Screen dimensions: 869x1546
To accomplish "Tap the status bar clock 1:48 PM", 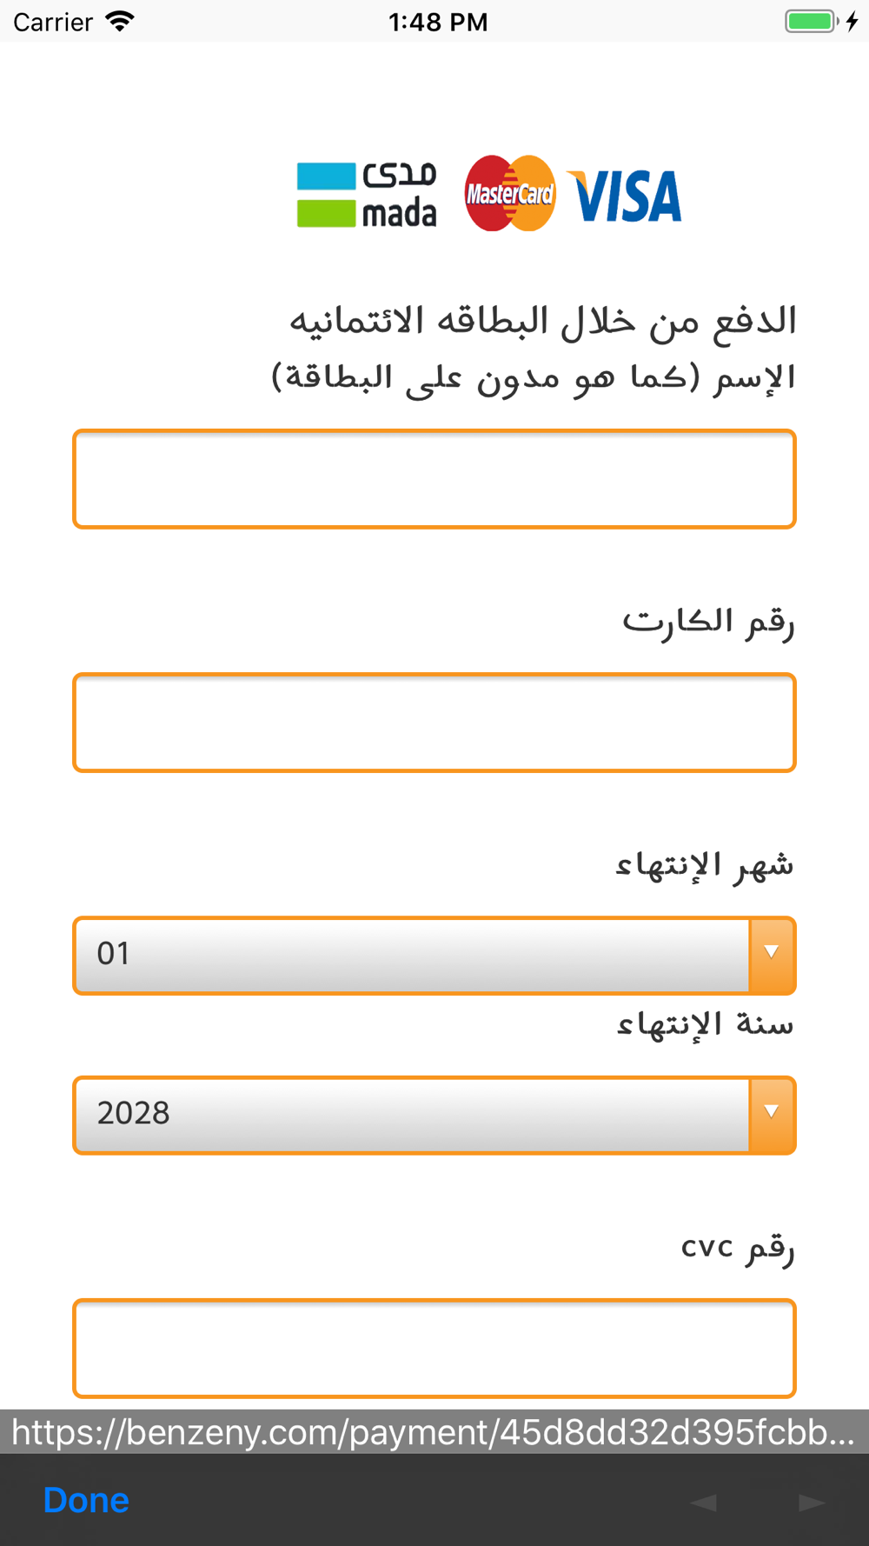I will [x=438, y=22].
